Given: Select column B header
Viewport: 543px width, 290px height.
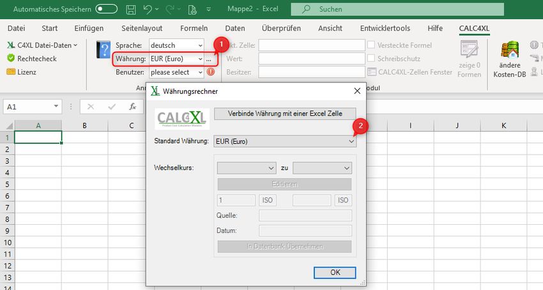Looking at the screenshot, I should pyautogui.click(x=84, y=125).
